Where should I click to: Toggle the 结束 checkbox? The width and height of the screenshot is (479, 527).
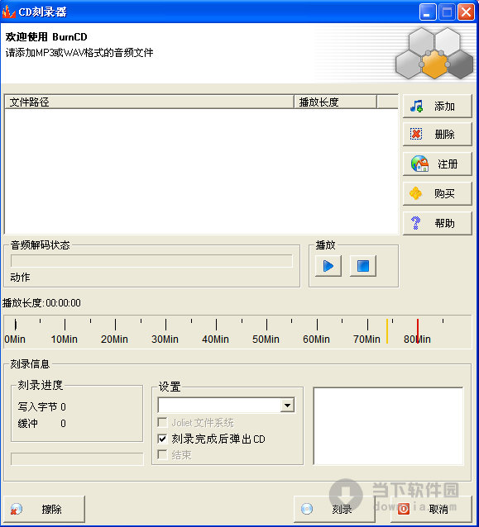pos(163,455)
